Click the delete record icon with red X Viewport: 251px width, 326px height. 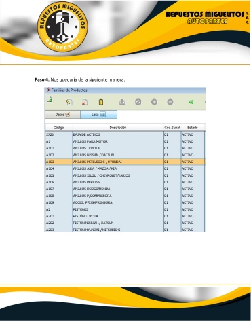point(85,102)
